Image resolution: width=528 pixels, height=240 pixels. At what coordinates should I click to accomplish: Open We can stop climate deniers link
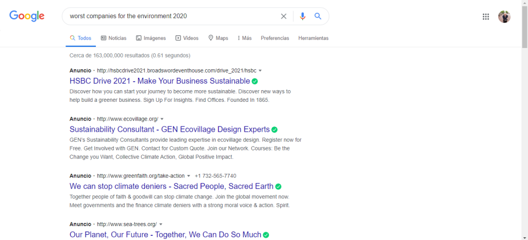pyautogui.click(x=172, y=186)
